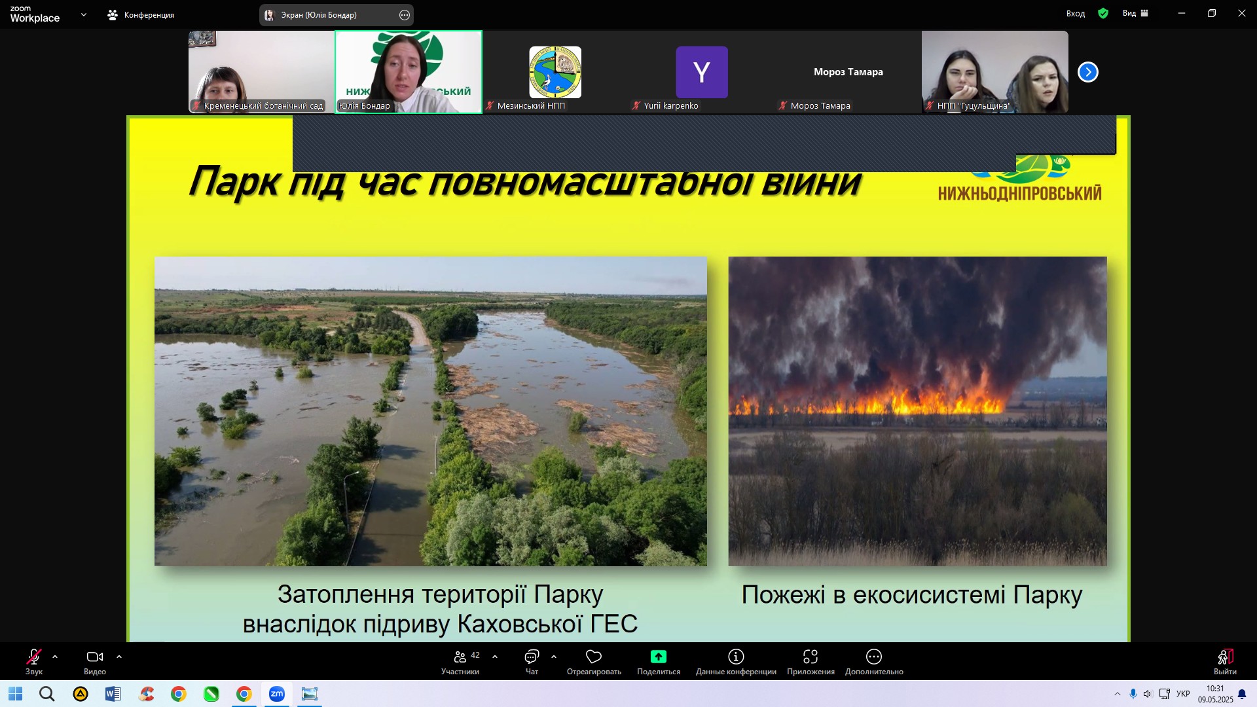Click the green Поделиться share screen button
1257x707 pixels.
click(x=658, y=657)
